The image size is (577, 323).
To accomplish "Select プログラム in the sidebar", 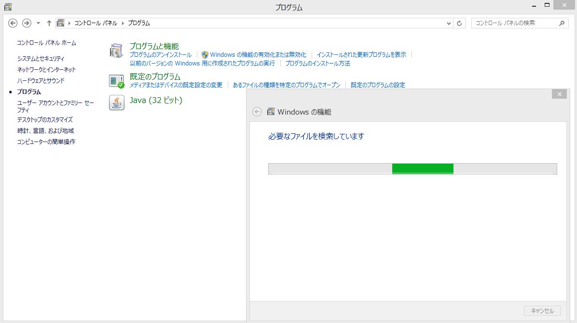I will [29, 92].
